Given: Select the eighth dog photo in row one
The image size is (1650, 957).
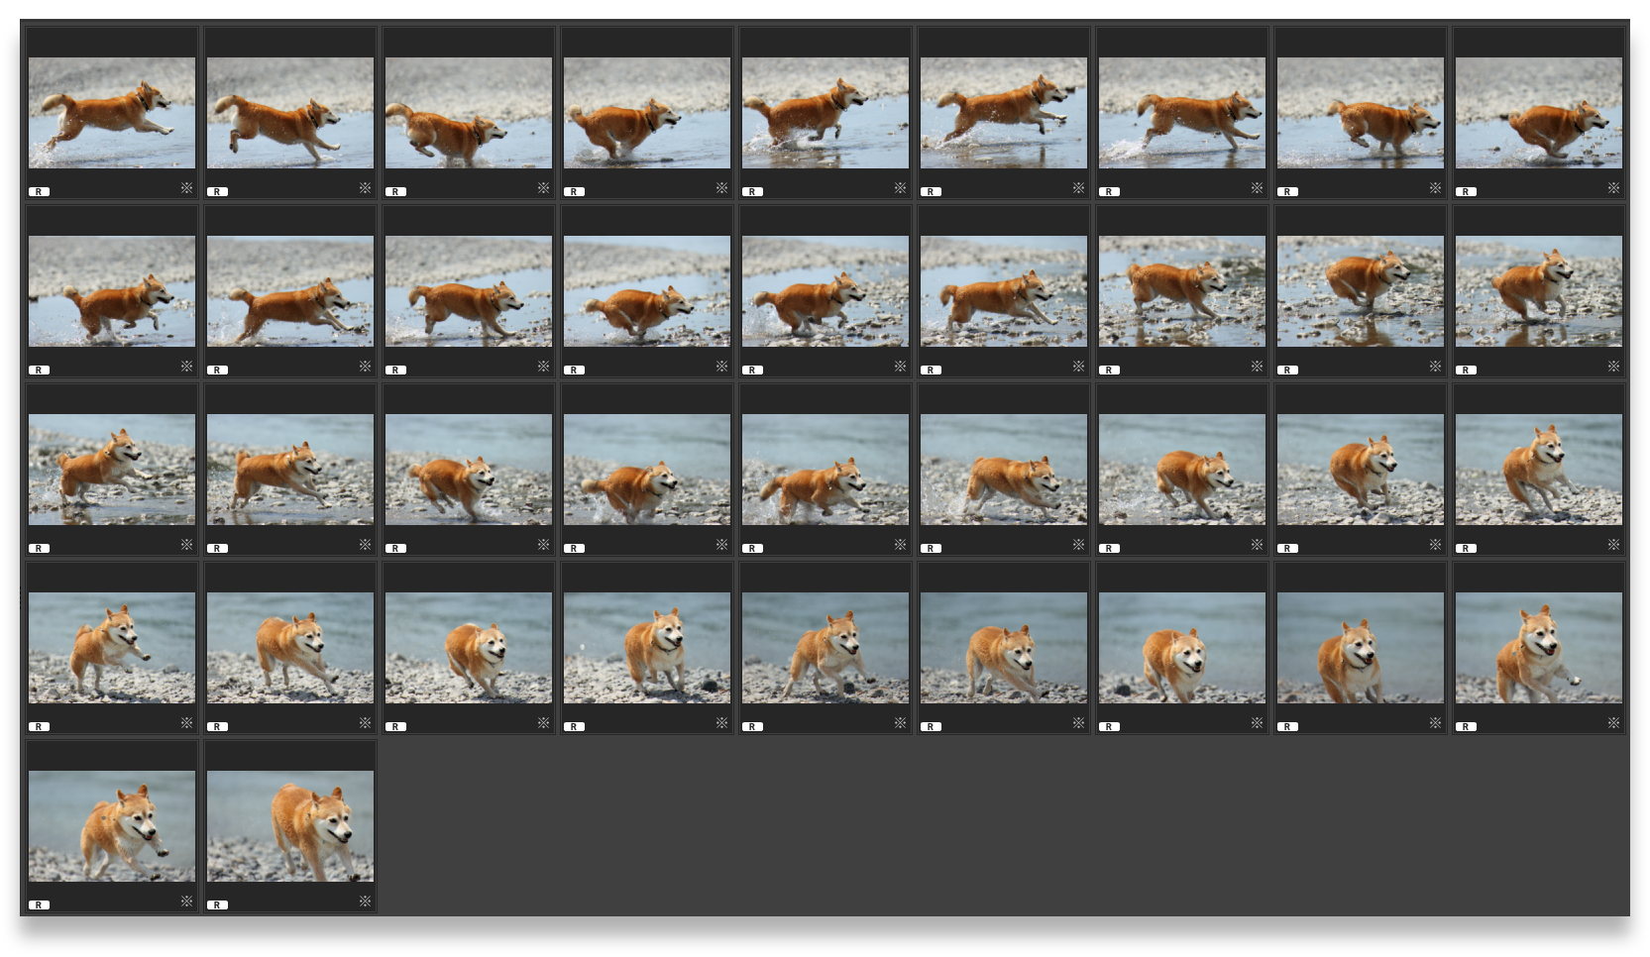Looking at the screenshot, I should [1361, 113].
